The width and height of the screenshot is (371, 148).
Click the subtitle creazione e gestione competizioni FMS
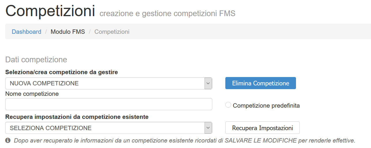pos(167,14)
